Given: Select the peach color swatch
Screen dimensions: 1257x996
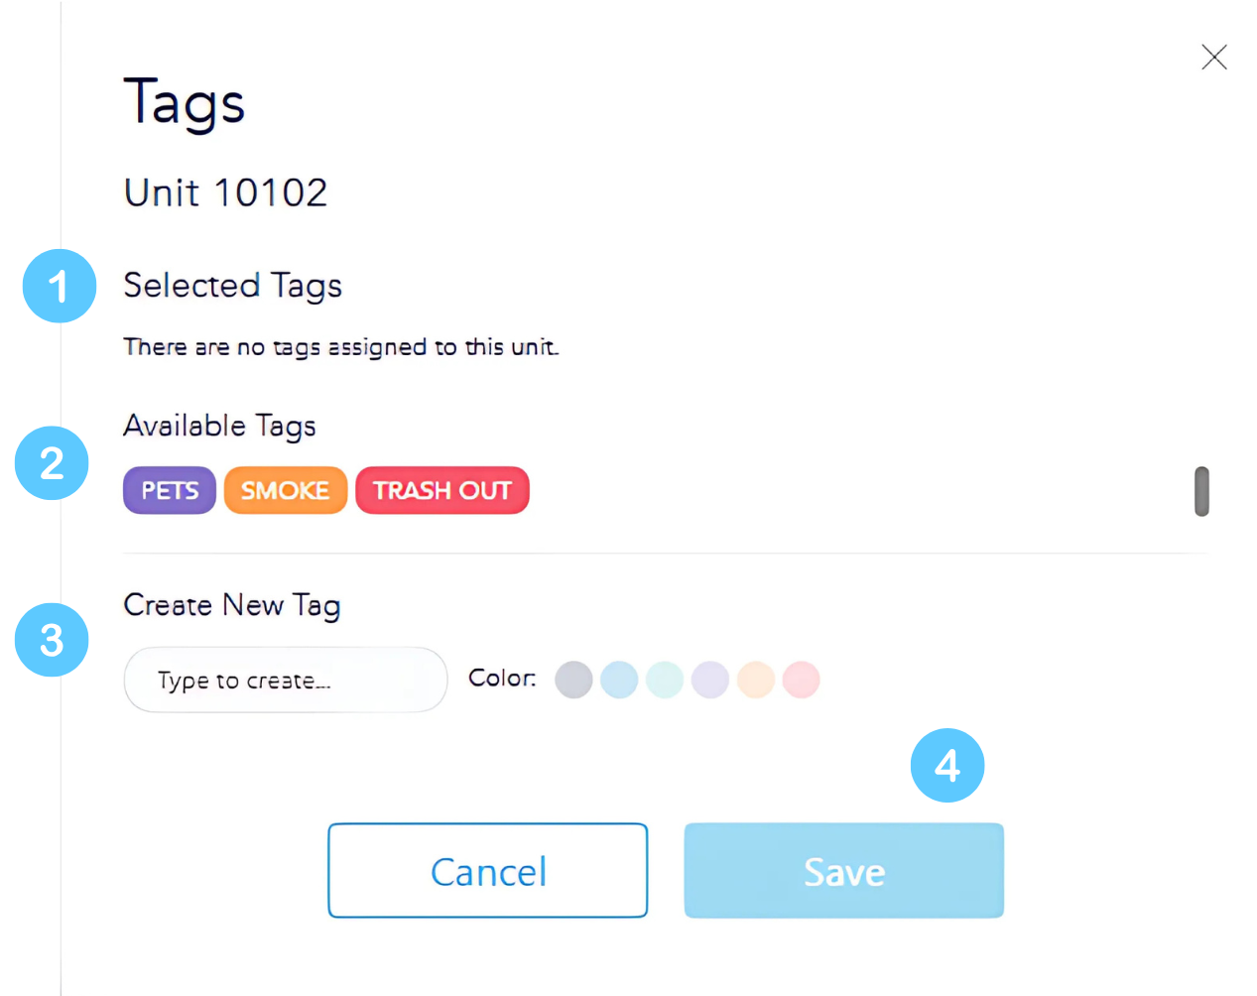Looking at the screenshot, I should [x=756, y=681].
